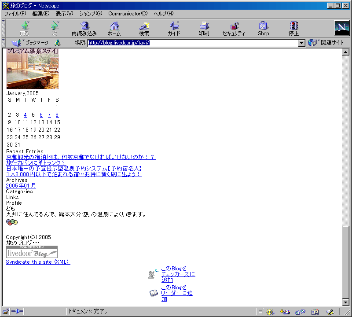Click the Netscape N logo
352x317 pixels.
tap(342, 28)
